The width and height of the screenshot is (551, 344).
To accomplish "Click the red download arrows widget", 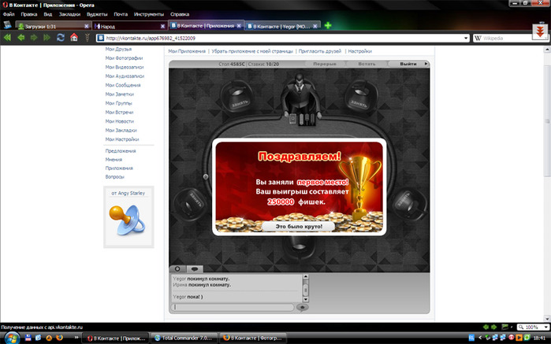I will point(540,31).
